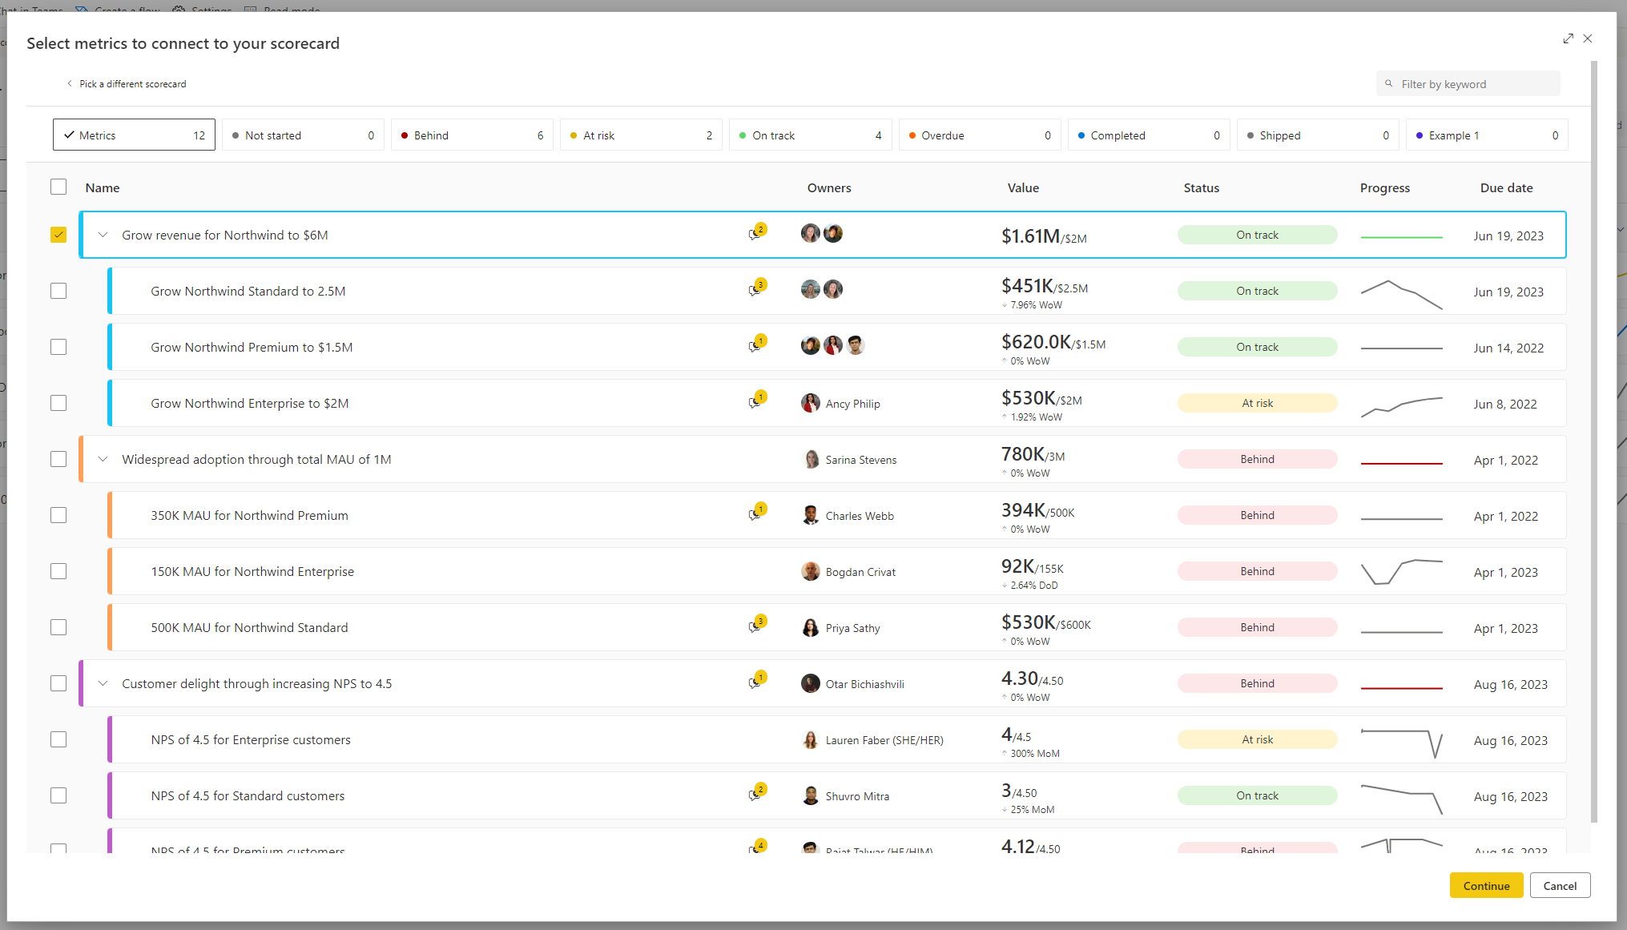Image resolution: width=1627 pixels, height=930 pixels.
Task: Collapse Grow revenue for Northwind group
Action: pos(103,235)
